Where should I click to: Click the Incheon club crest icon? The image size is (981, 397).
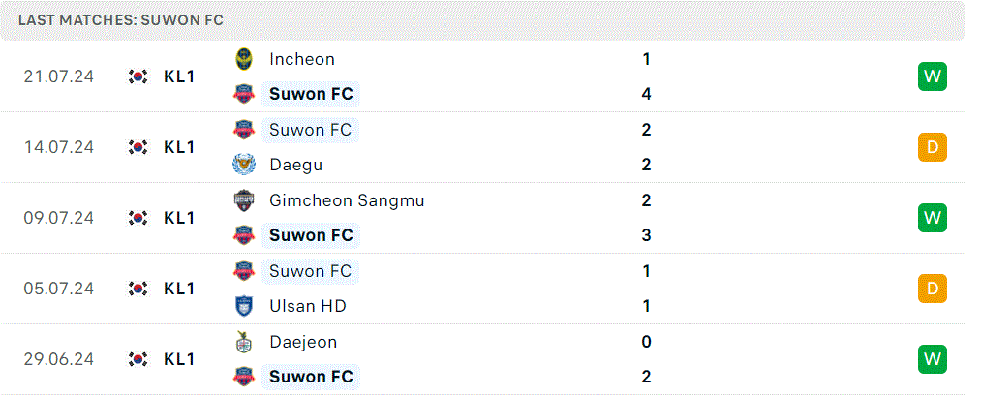(x=243, y=59)
